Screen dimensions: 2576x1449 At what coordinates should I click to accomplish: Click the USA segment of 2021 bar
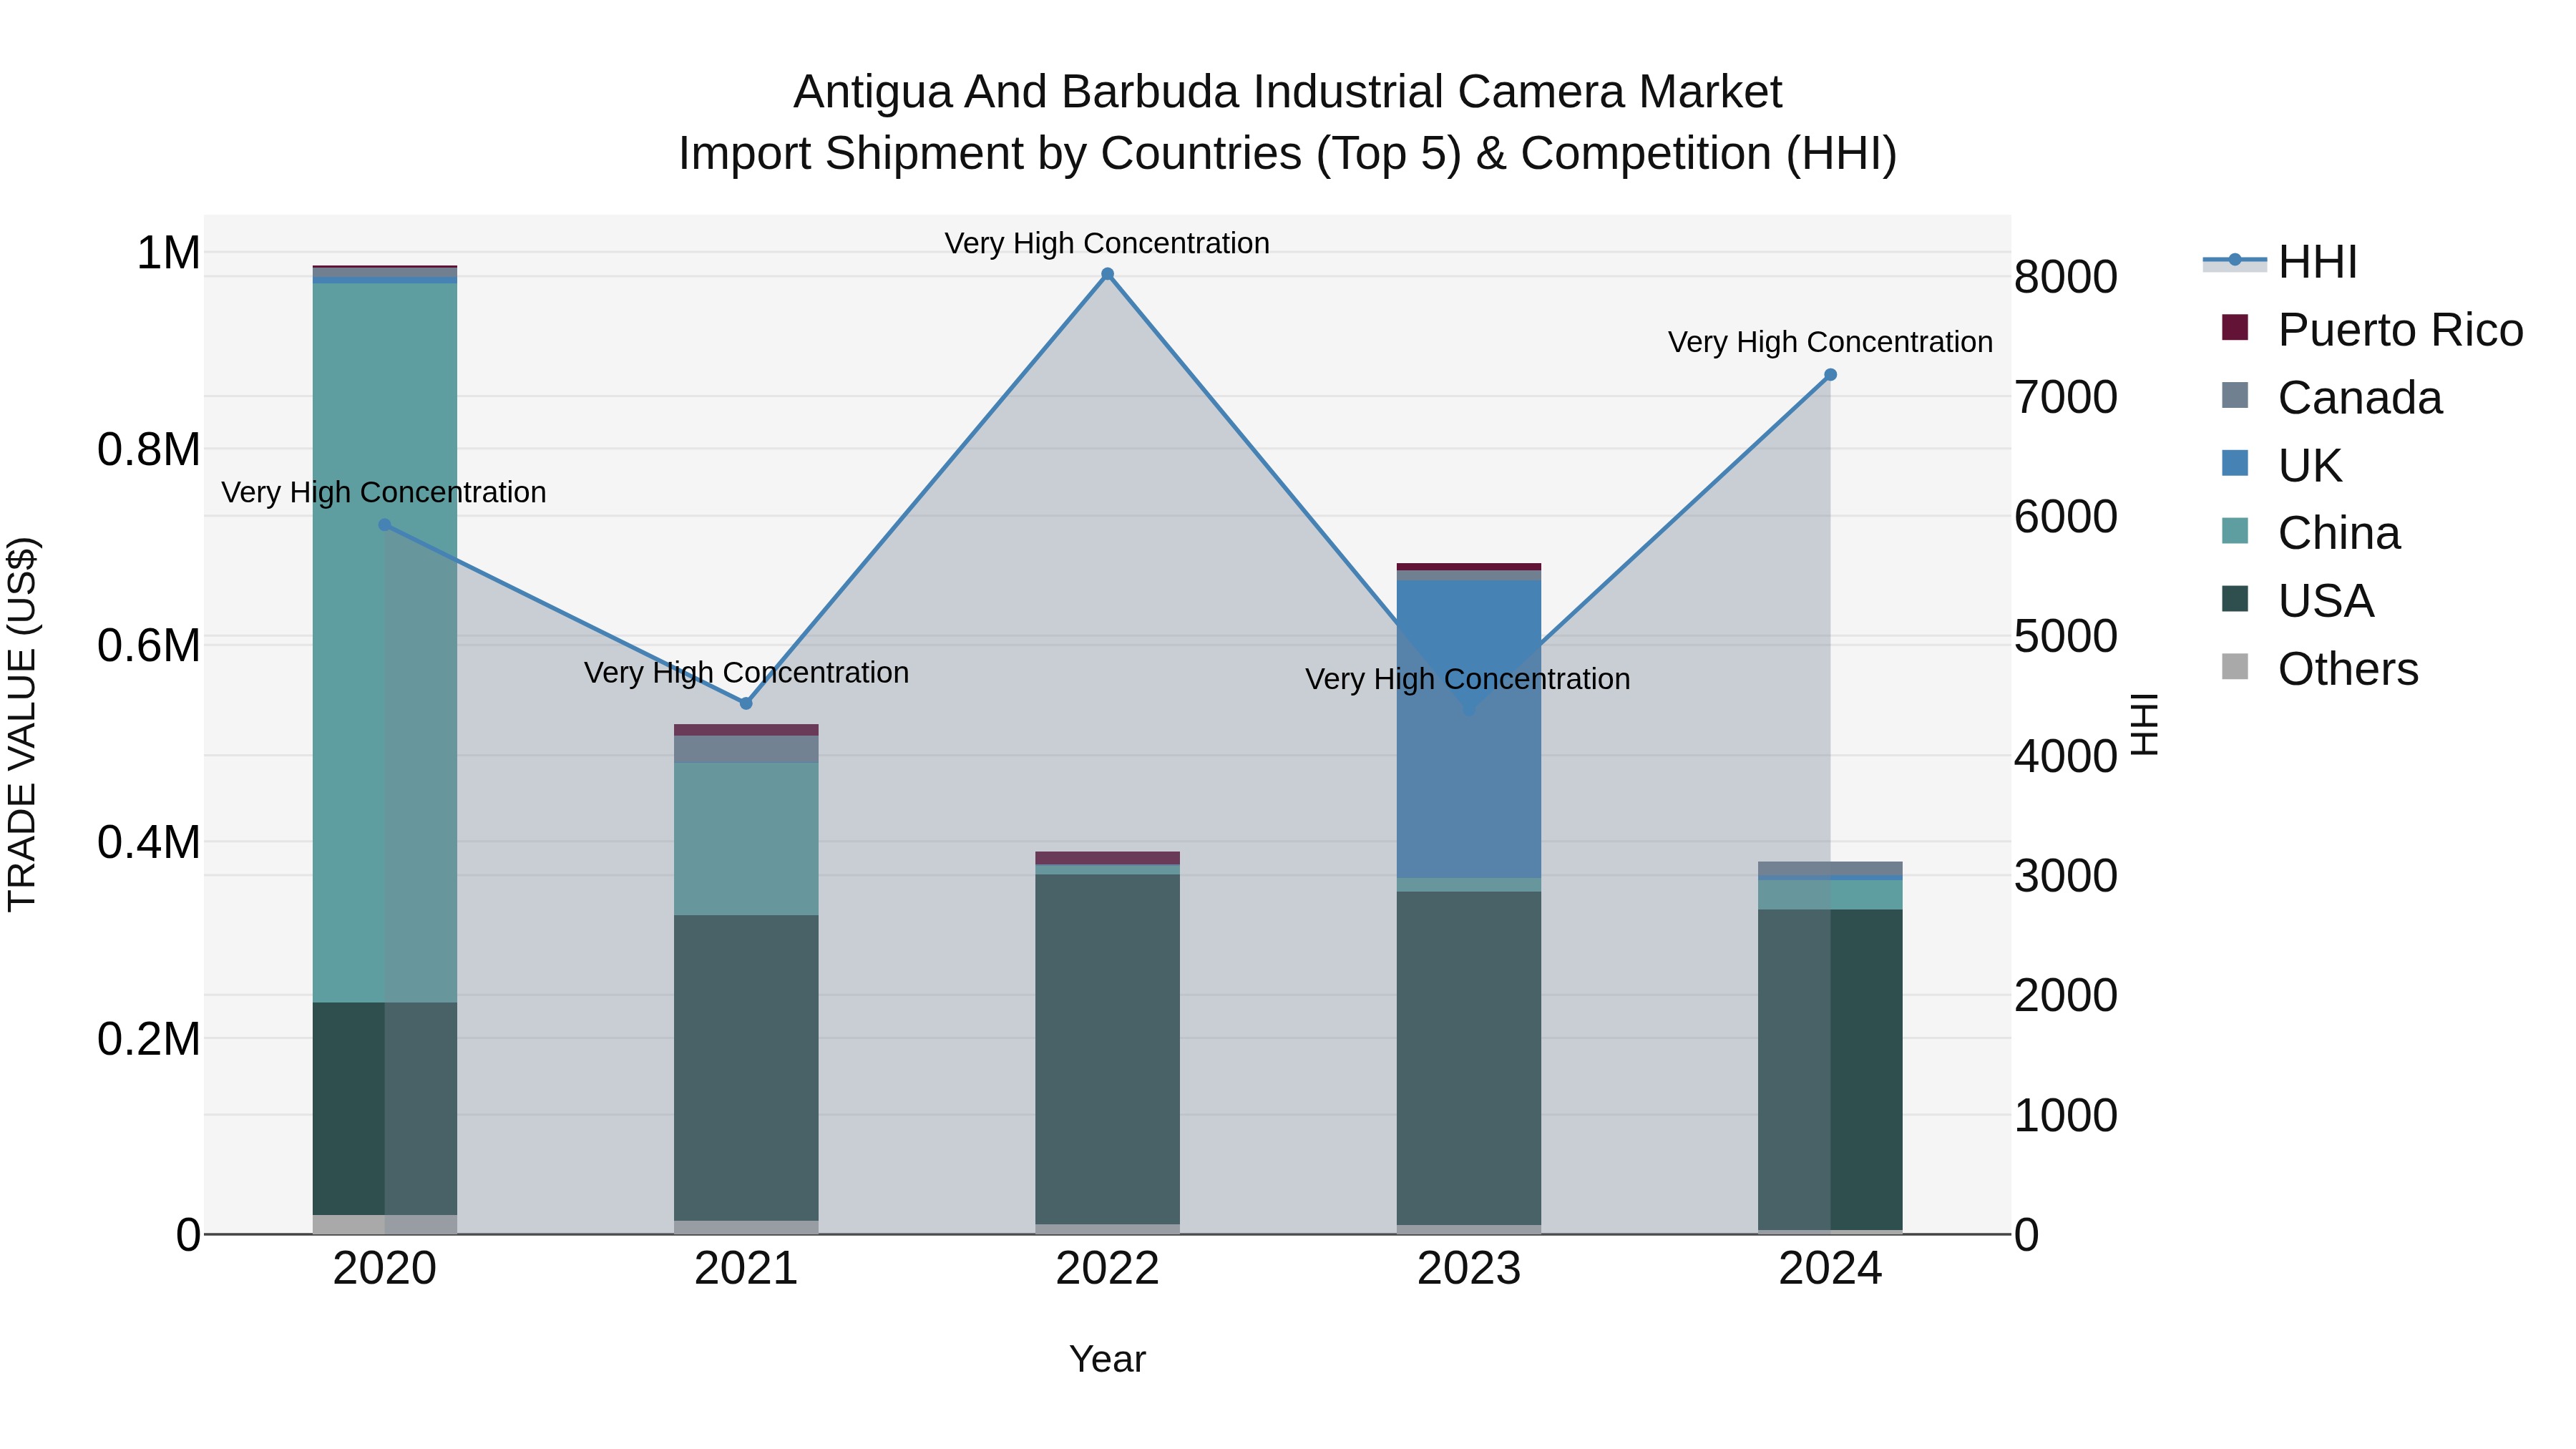coord(746,1068)
